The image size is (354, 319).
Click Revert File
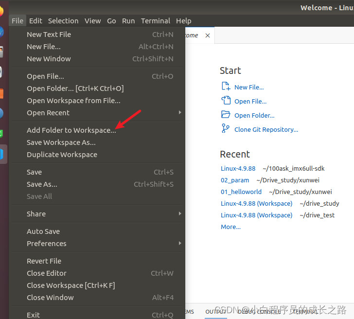pyautogui.click(x=97, y=261)
